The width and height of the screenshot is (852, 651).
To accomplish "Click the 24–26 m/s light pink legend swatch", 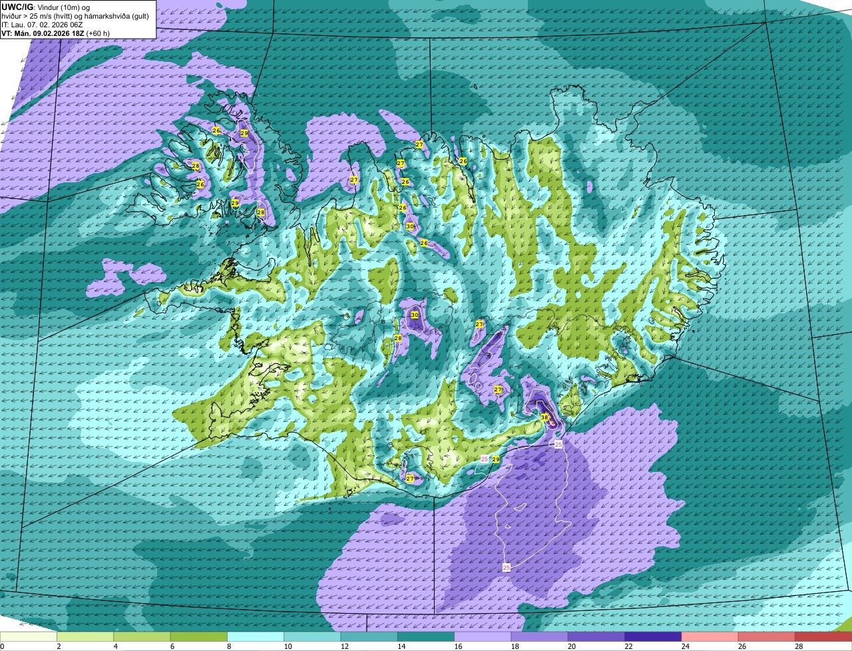I will [710, 636].
